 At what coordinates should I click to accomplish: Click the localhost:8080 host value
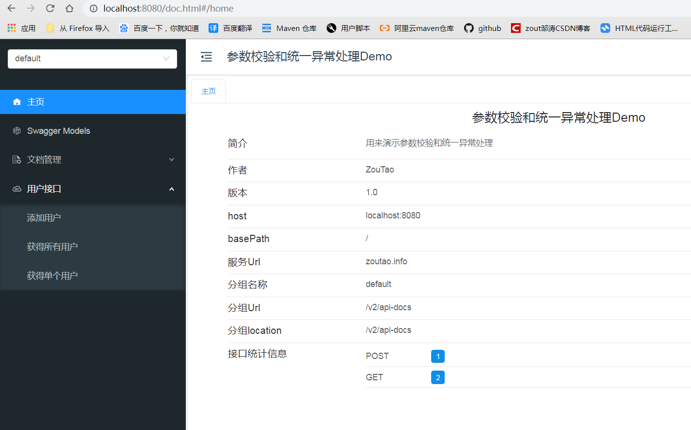[393, 215]
